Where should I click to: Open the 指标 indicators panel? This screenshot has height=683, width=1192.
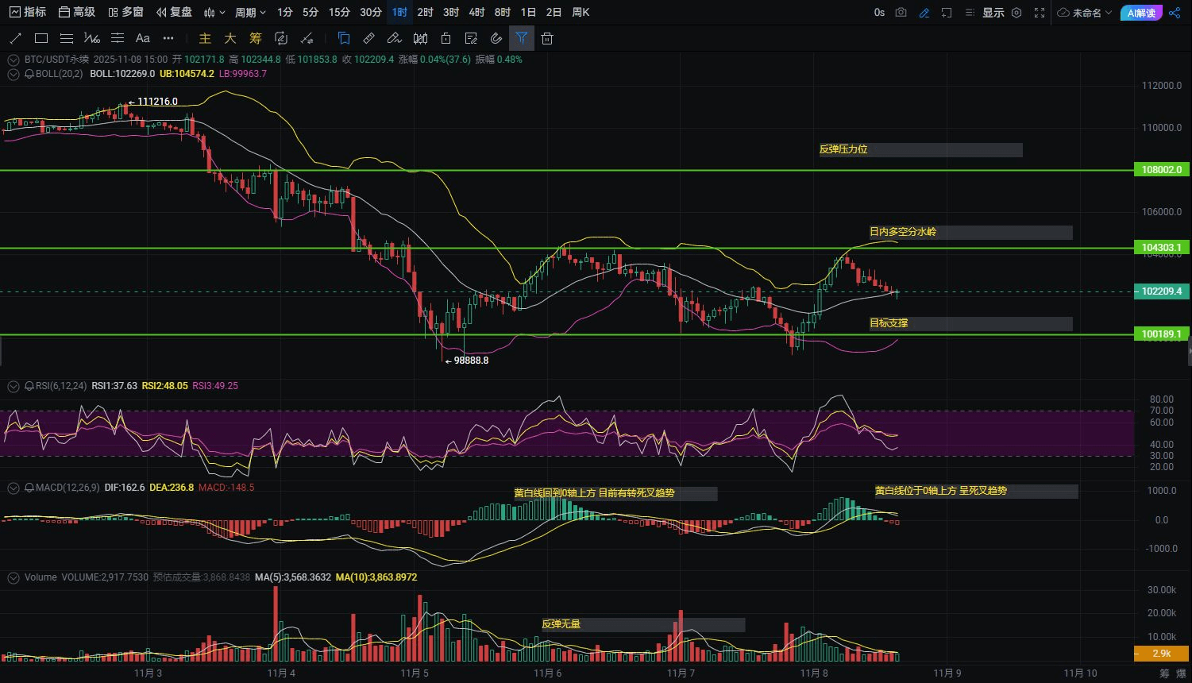27,13
